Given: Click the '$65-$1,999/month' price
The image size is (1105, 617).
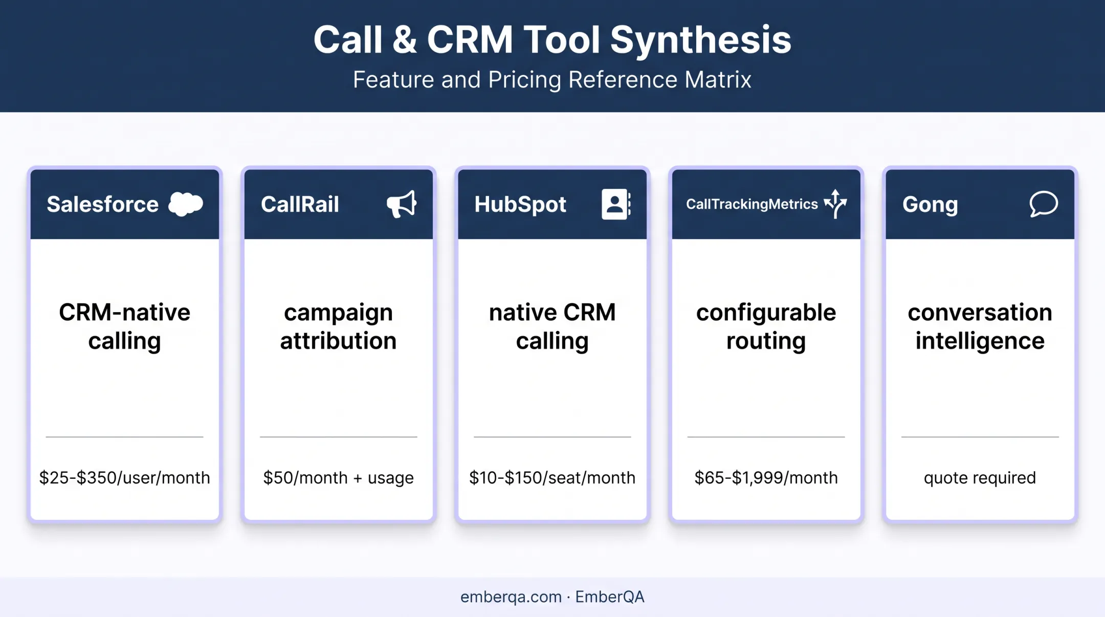Looking at the screenshot, I should [x=766, y=477].
